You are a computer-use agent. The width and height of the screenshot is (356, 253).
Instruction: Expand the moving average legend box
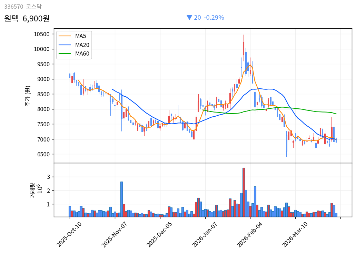click(x=74, y=45)
